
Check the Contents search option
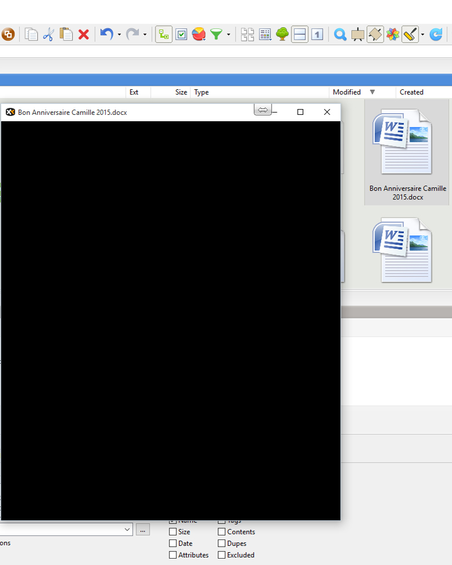point(222,532)
